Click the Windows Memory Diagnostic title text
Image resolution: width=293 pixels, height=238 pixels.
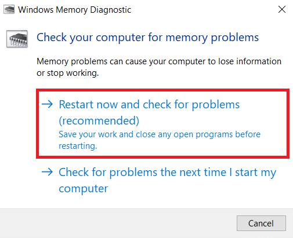[74, 10]
